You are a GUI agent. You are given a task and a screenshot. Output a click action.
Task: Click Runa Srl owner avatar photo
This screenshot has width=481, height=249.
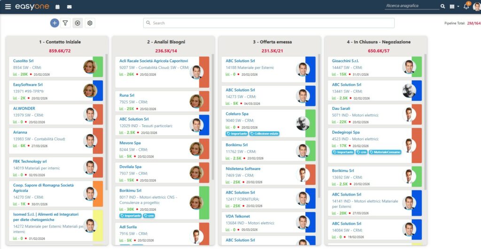[x=196, y=101]
